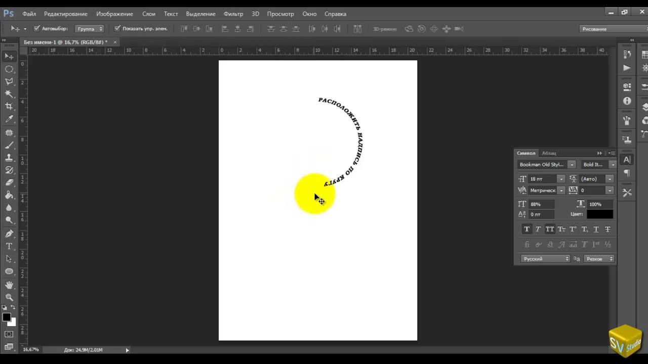Toggle Faux Bold style in Character panel
648x364 pixels.
point(527,229)
